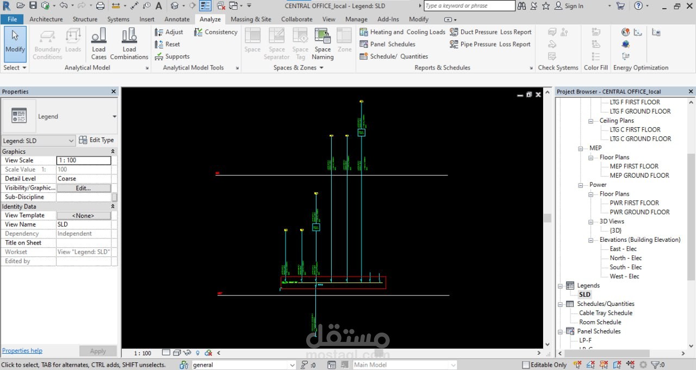696x370 pixels.
Task: Expand the Select panel dropdown
Action: (x=14, y=68)
